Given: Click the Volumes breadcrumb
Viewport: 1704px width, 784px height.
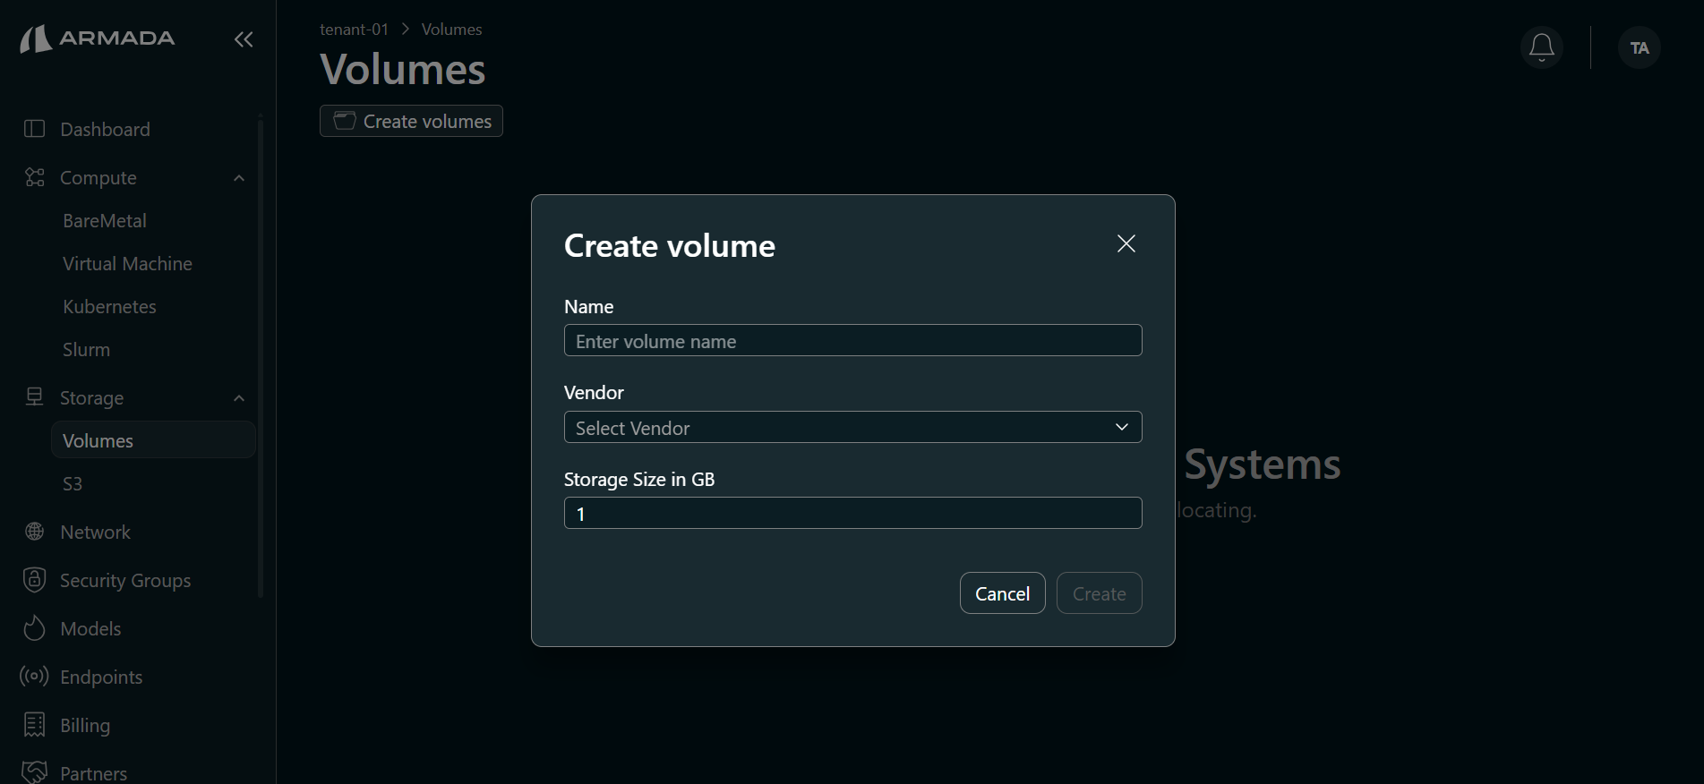Looking at the screenshot, I should 451,29.
